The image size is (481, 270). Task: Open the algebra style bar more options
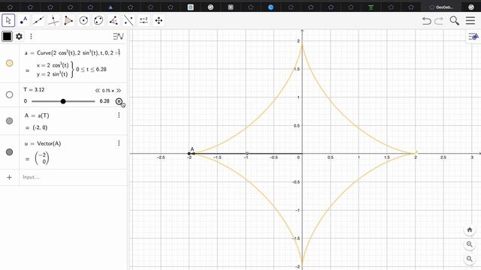pos(31,37)
